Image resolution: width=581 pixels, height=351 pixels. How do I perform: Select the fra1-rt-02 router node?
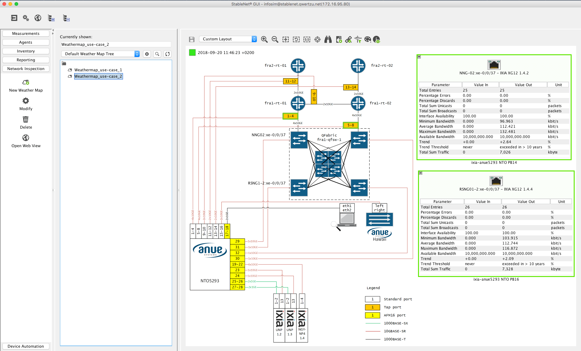point(358,103)
